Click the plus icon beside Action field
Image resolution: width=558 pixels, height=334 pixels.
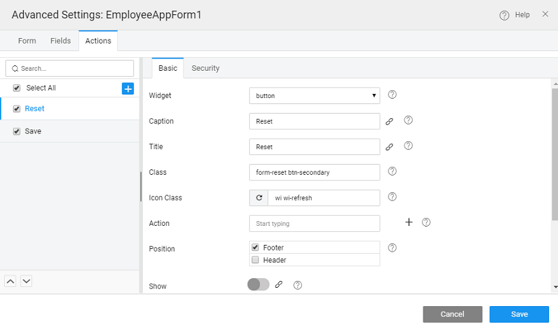click(x=409, y=222)
